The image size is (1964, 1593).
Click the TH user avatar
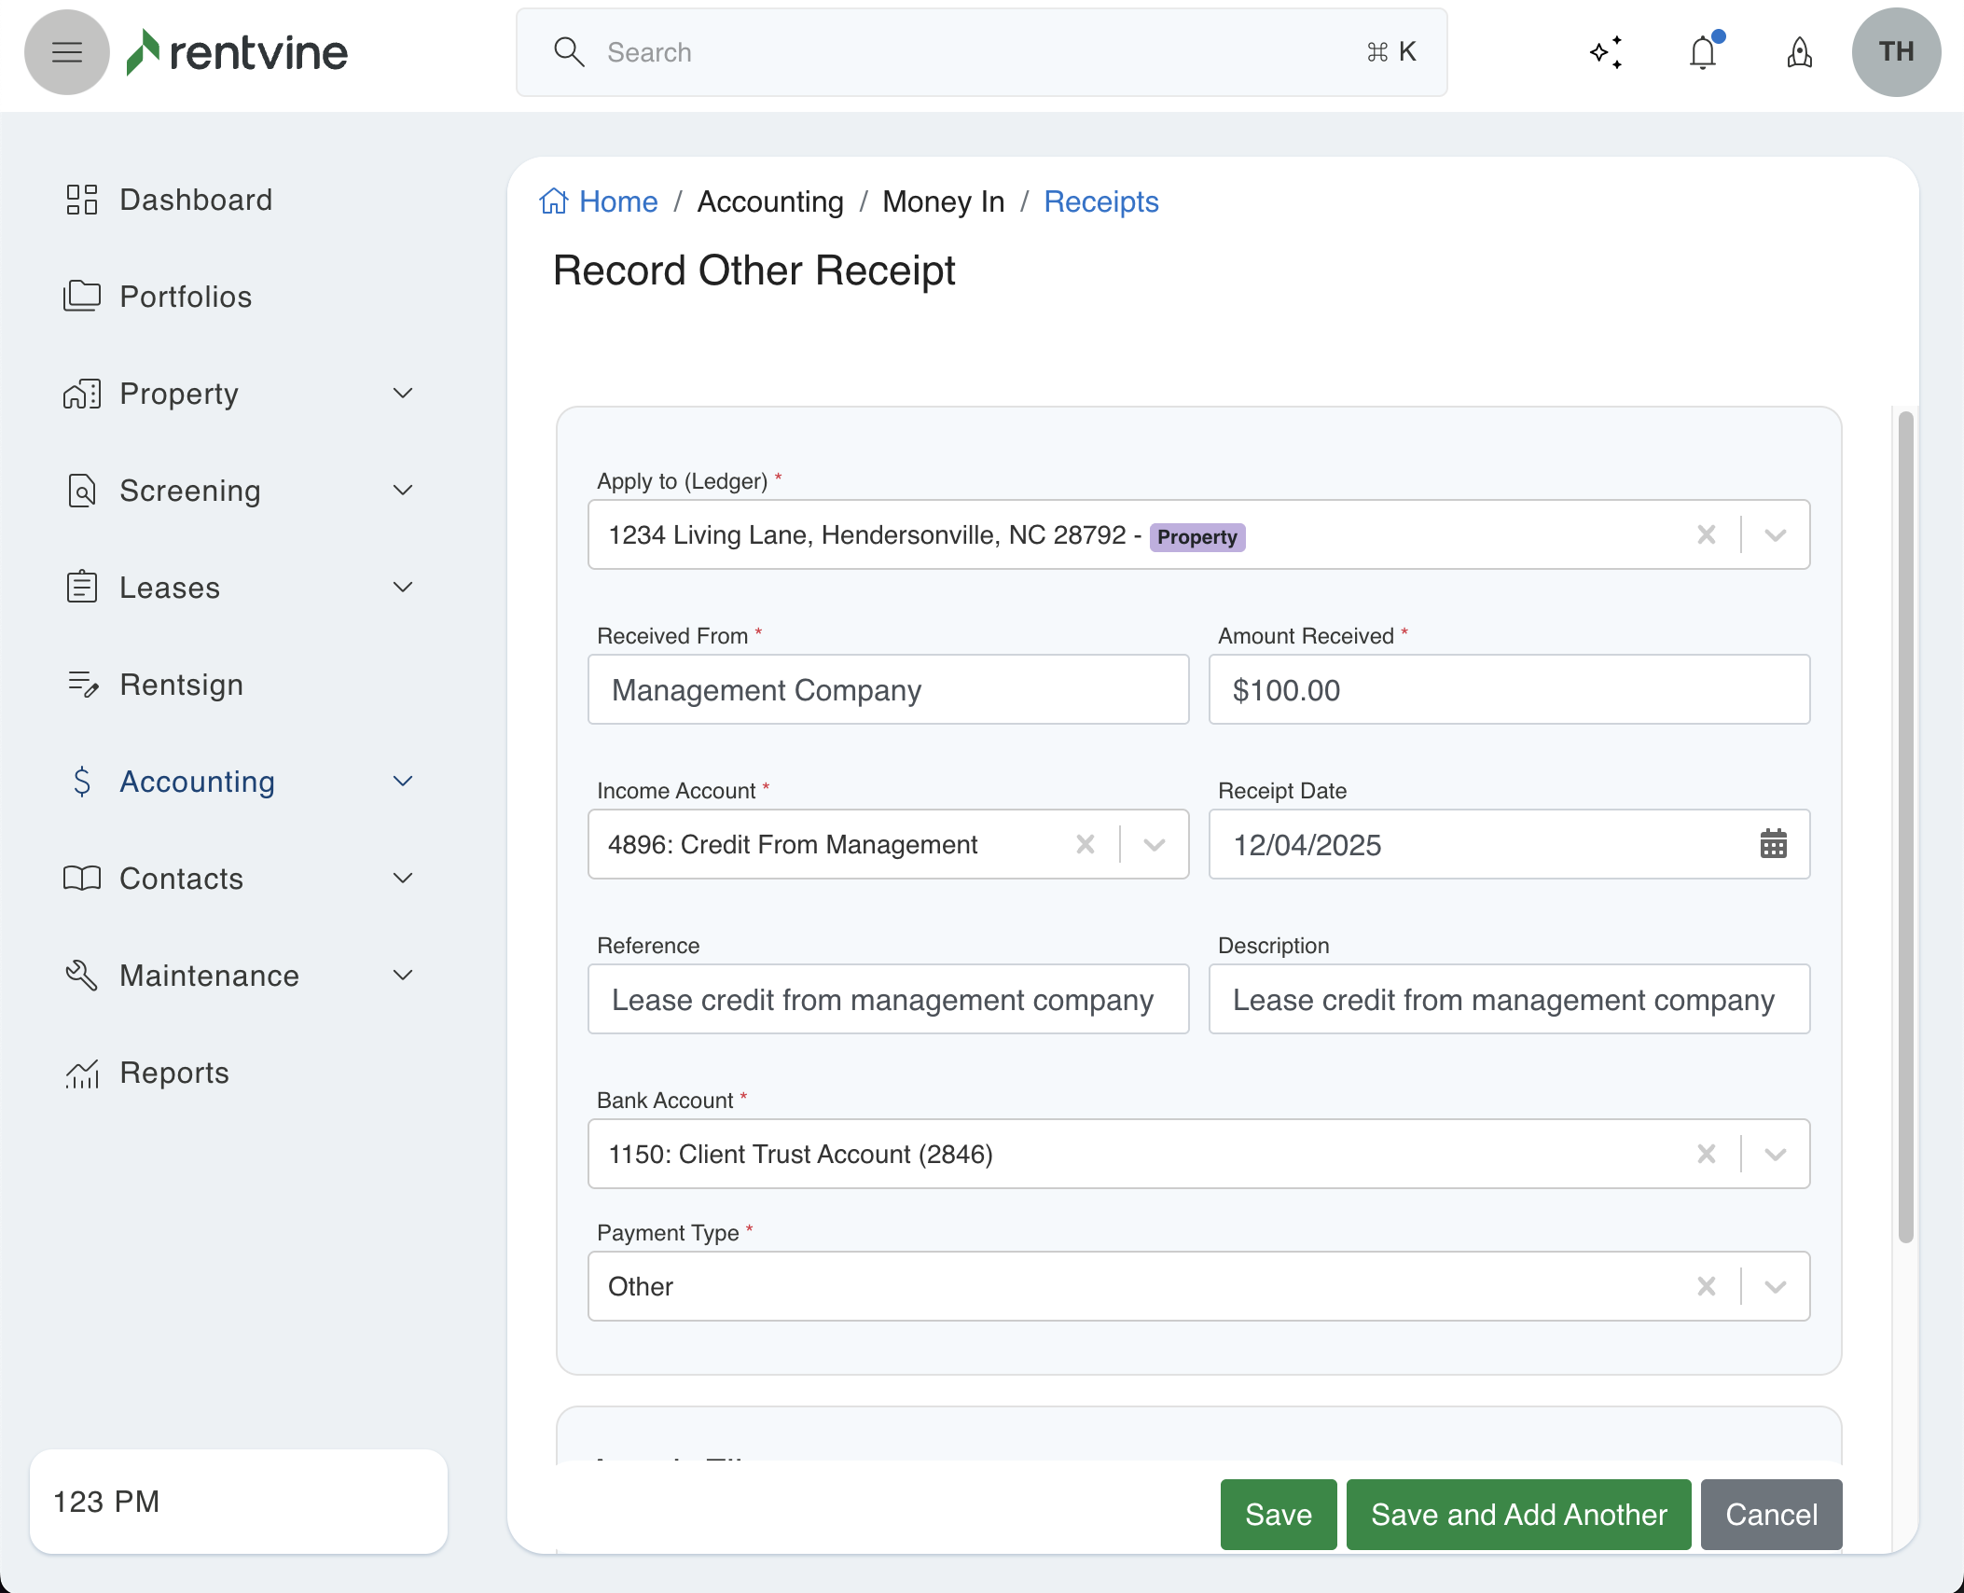pos(1896,52)
